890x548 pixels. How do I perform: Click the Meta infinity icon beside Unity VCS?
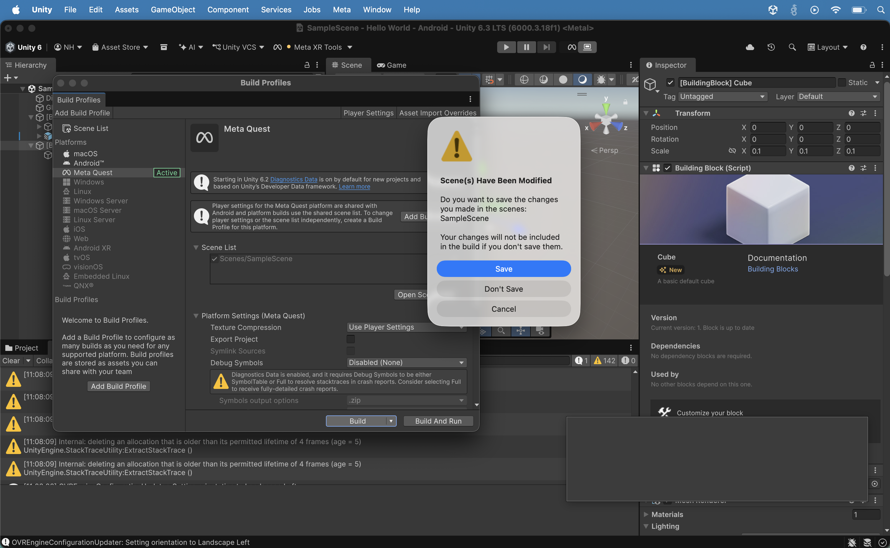tap(278, 47)
